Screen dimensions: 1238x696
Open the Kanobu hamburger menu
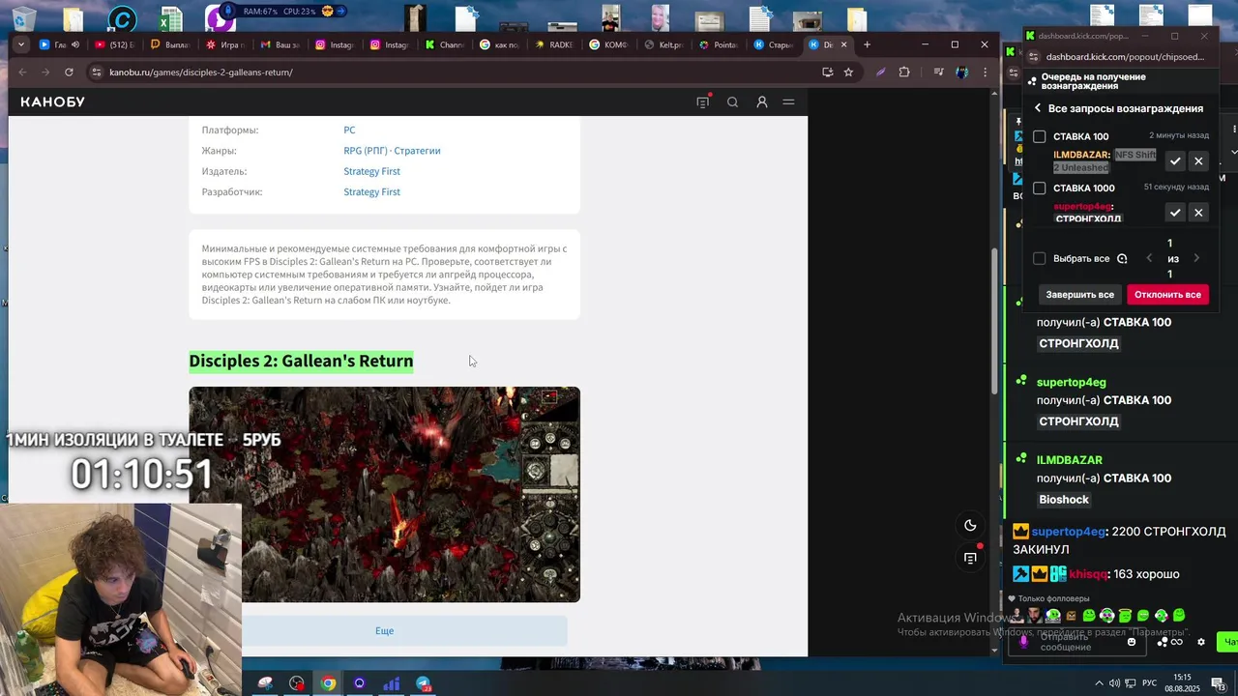coord(788,101)
